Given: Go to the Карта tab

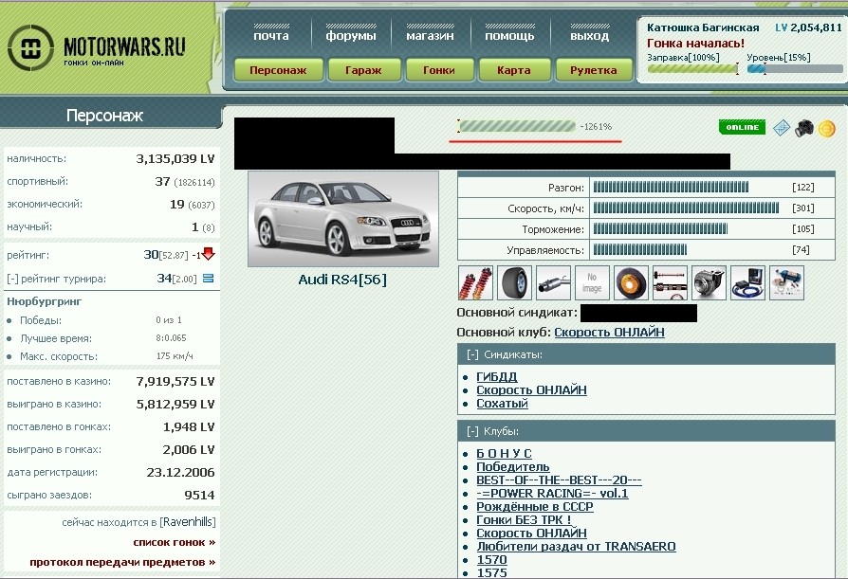Looking at the screenshot, I should pos(514,70).
